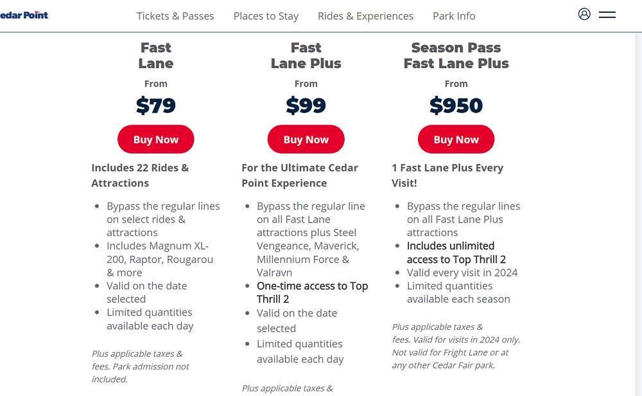The height and width of the screenshot is (396, 642).
Task: Open the Places to Stay menu
Action: pos(266,16)
